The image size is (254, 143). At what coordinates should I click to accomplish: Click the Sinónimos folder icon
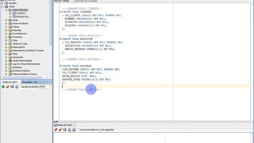(x=10, y=67)
